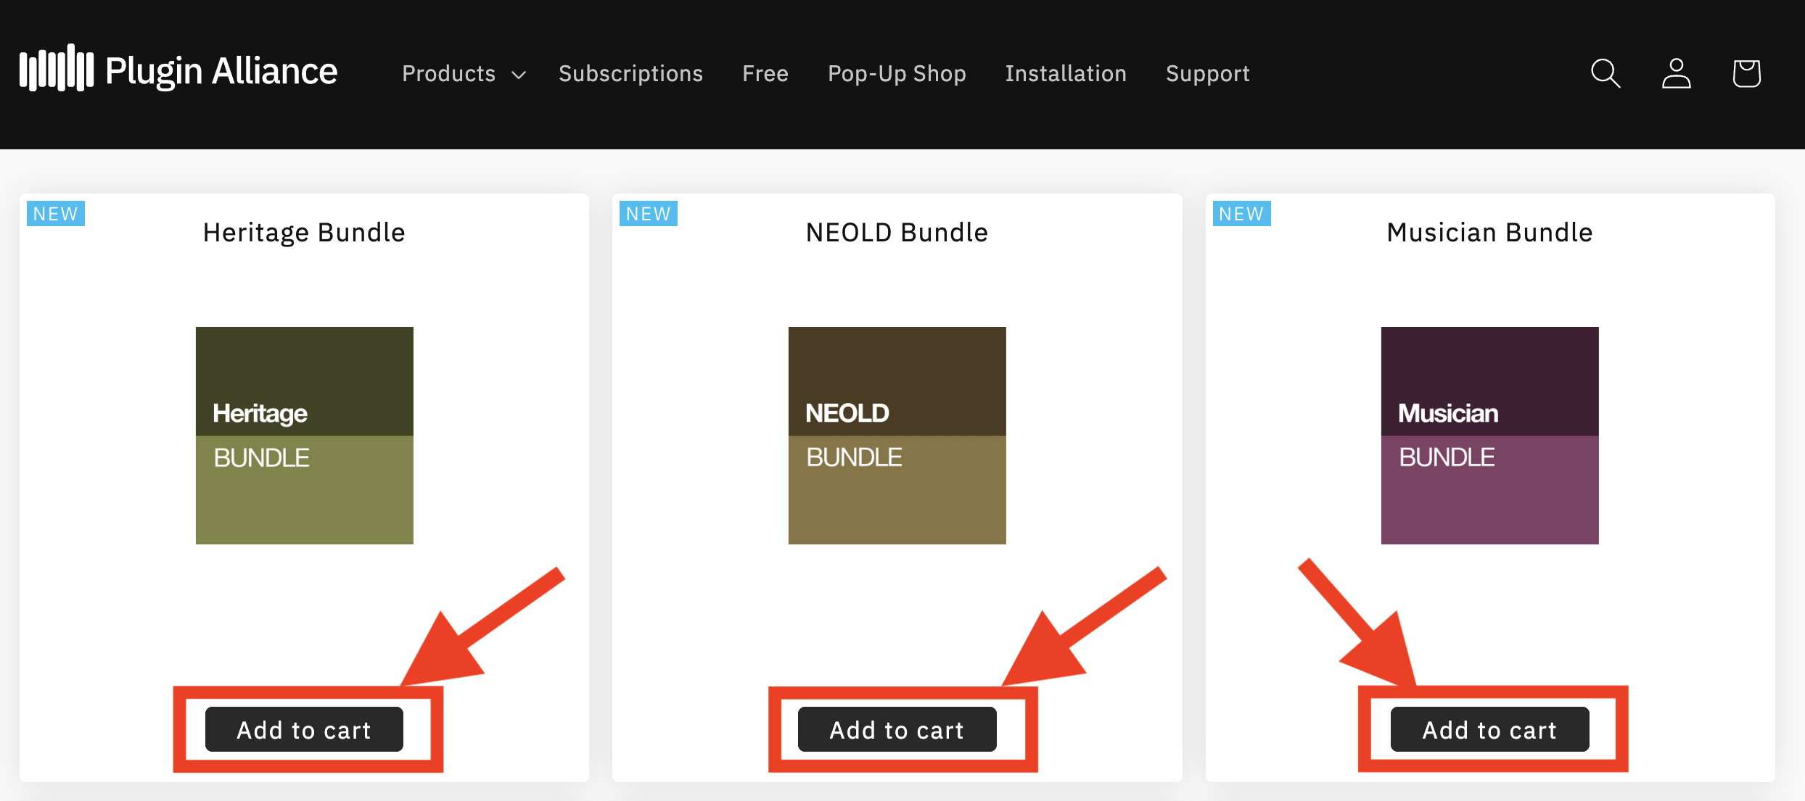Add Musician Bundle to cart
This screenshot has width=1805, height=801.
click(1489, 729)
